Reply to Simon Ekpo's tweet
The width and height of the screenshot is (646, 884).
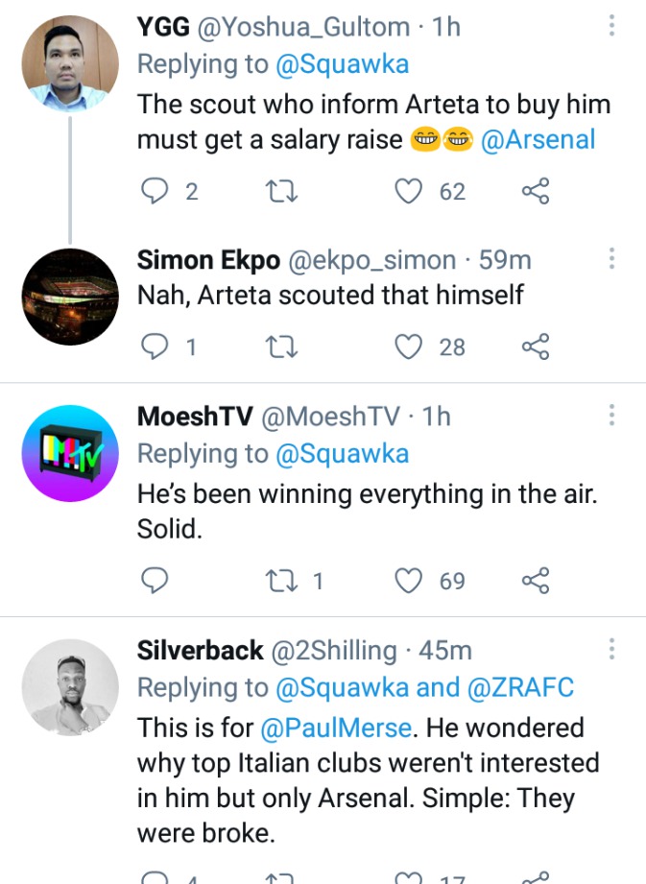[x=154, y=346]
